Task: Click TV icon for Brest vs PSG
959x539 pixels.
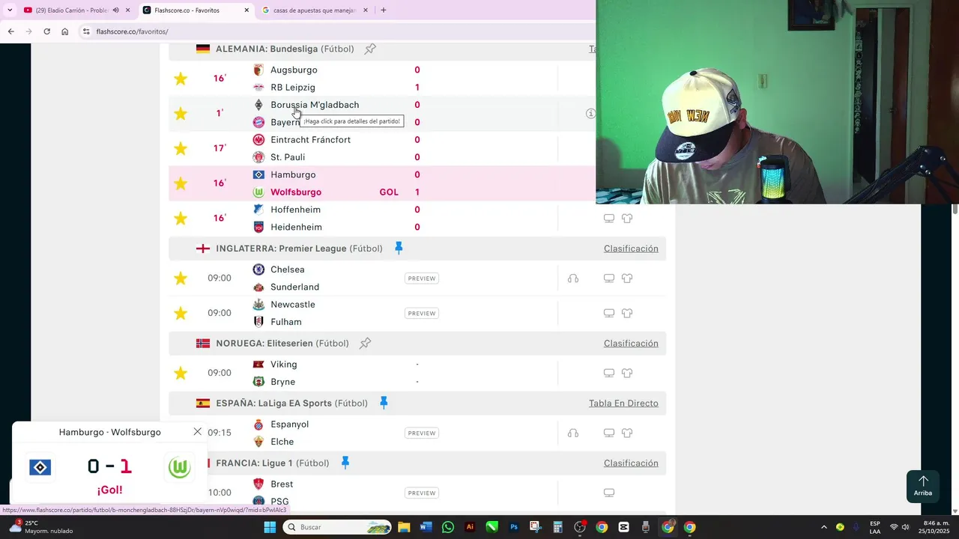Action: (x=609, y=493)
